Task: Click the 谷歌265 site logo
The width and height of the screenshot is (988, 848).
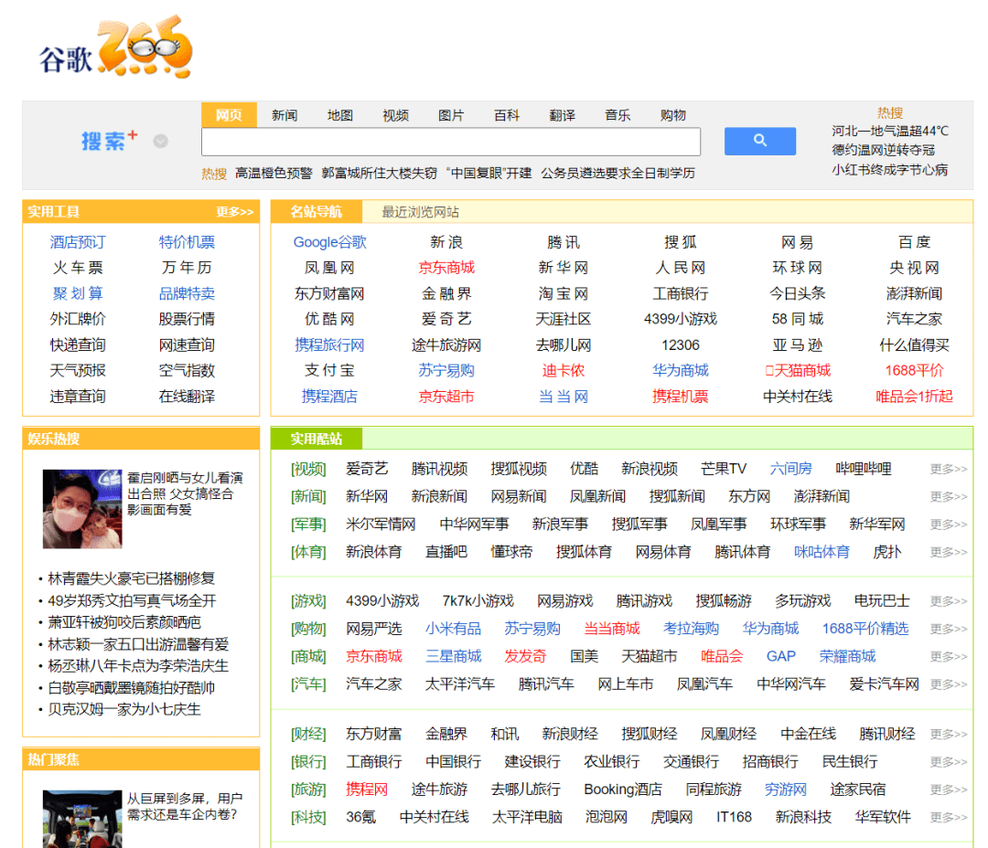Action: tap(110, 50)
